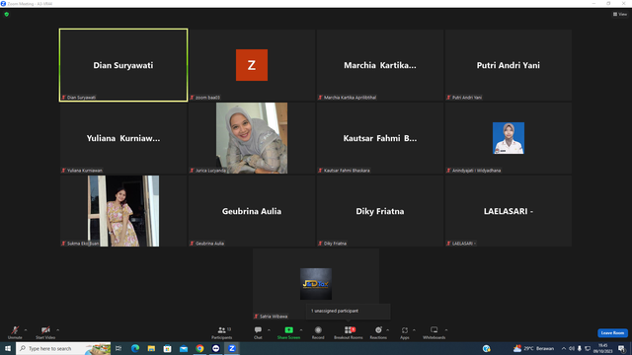The image size is (632, 355).
Task: Open the View layout menu
Action: (620, 14)
